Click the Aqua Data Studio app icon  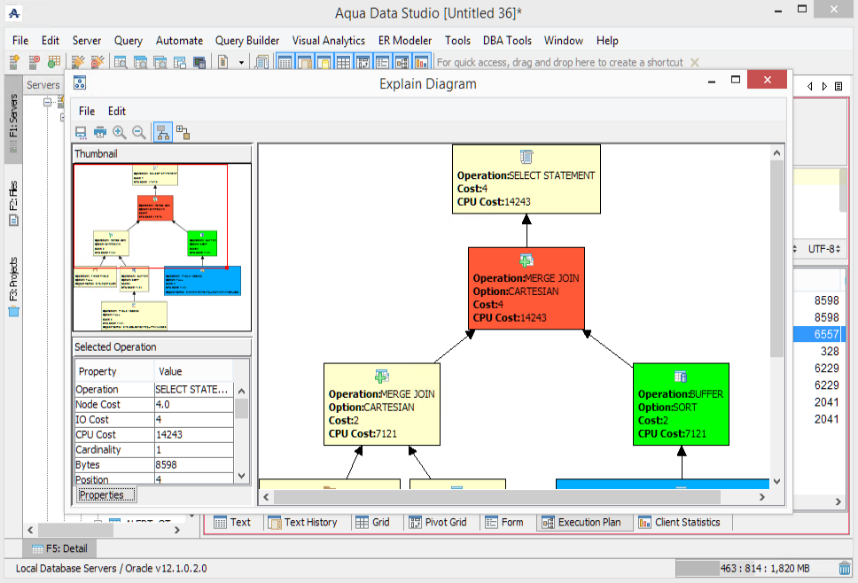click(14, 12)
